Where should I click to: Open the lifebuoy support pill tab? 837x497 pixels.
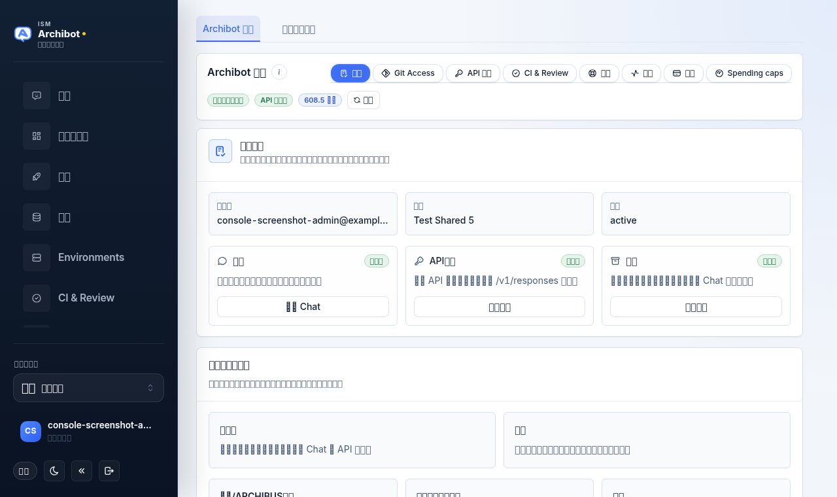599,73
